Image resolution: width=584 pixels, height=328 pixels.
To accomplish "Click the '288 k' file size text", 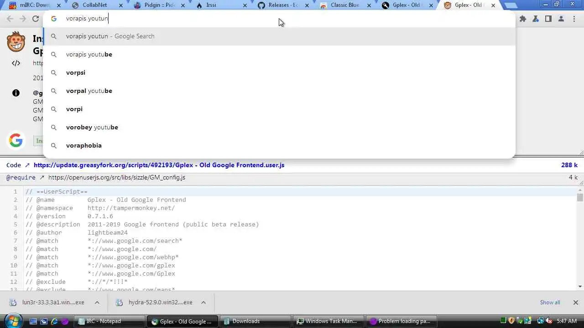I will point(569,165).
